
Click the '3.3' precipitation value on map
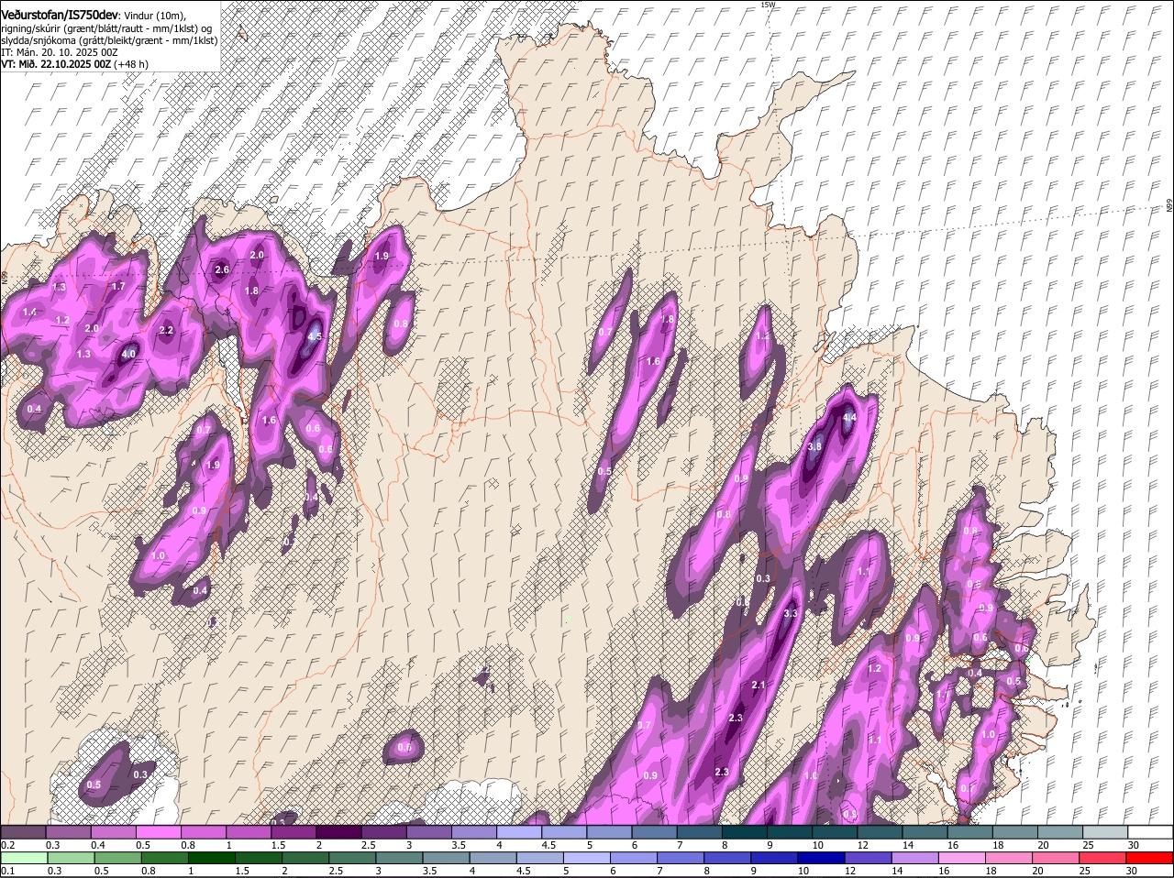[791, 613]
